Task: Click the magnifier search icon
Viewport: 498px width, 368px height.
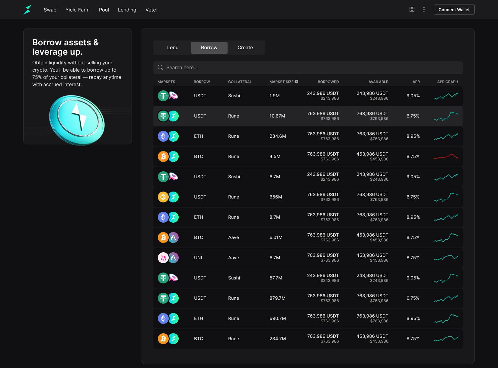Action: [161, 67]
